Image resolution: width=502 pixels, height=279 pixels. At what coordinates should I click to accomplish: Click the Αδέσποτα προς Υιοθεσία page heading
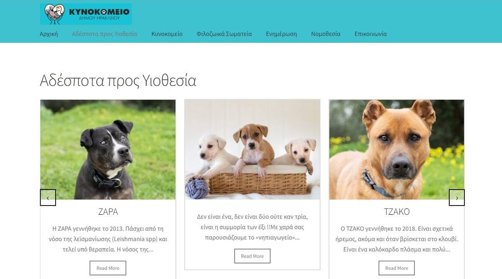click(118, 80)
